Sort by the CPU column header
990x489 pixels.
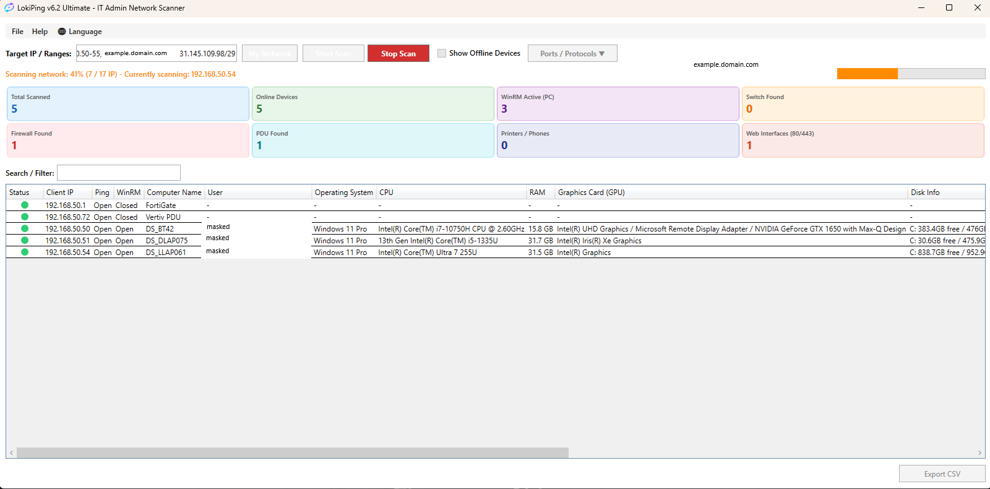[451, 193]
